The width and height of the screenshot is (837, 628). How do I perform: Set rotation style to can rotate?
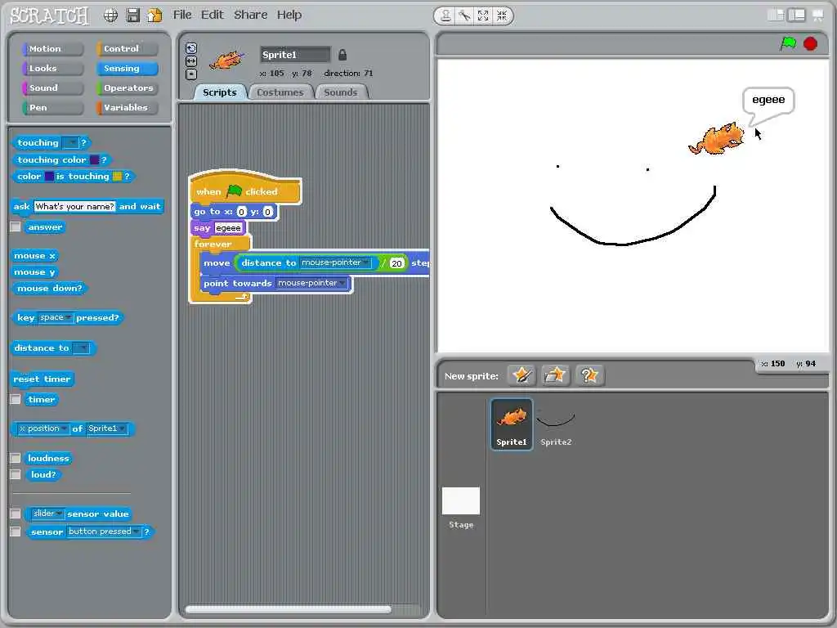[x=191, y=48]
